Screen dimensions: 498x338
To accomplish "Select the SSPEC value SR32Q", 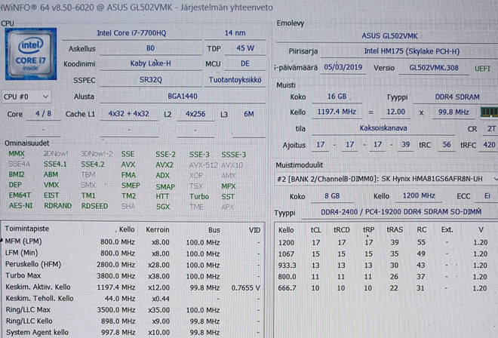I will click(x=151, y=80).
